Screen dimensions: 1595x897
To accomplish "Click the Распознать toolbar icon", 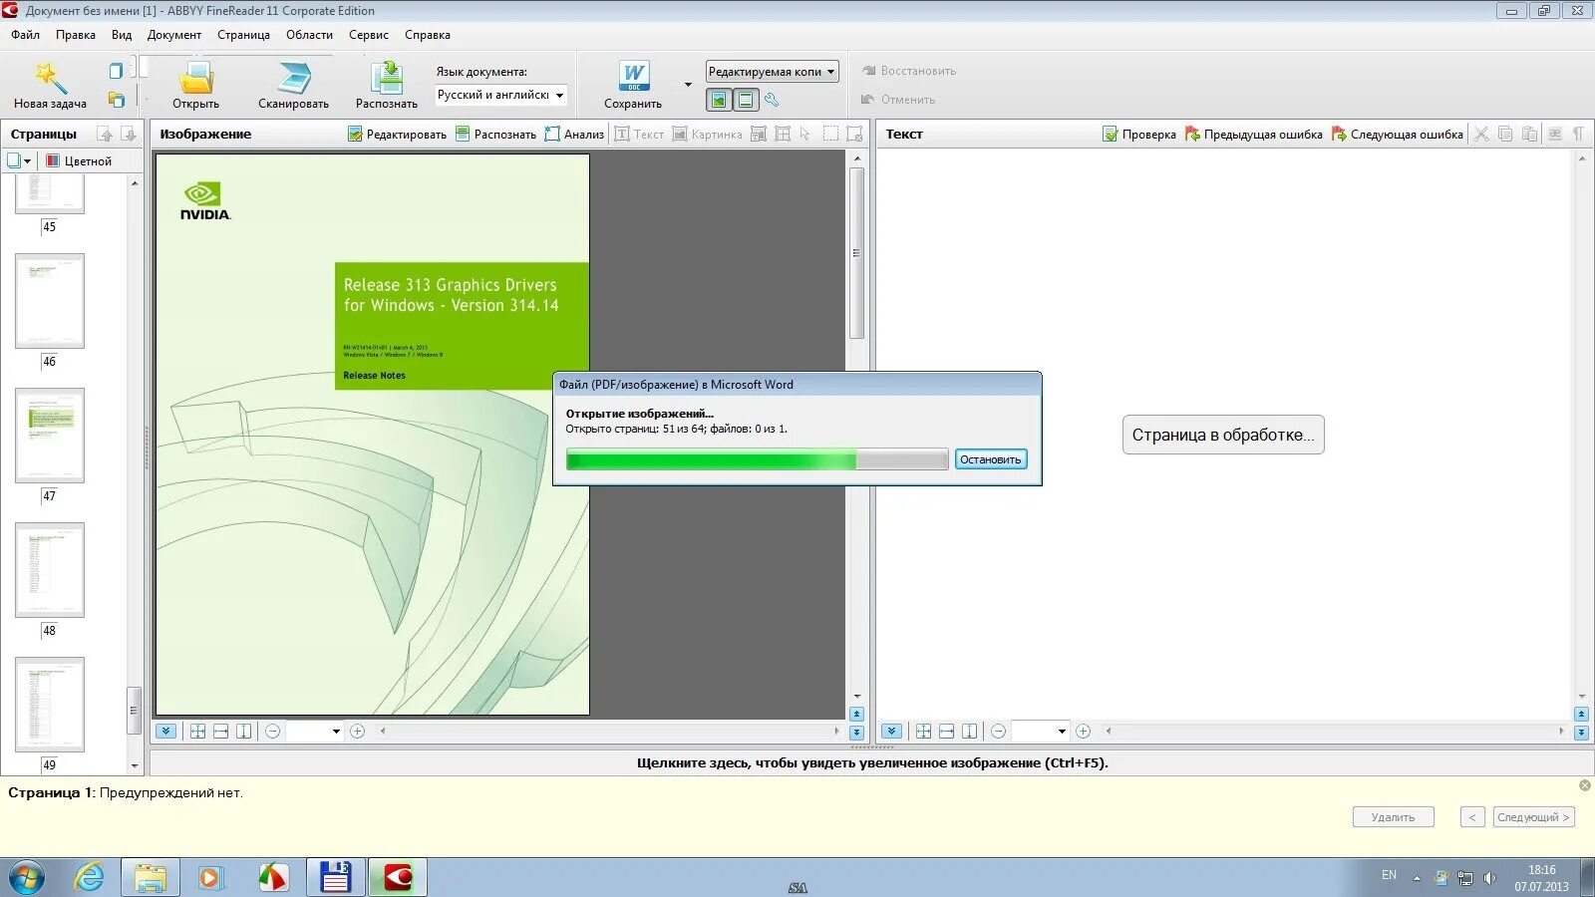I will (387, 79).
